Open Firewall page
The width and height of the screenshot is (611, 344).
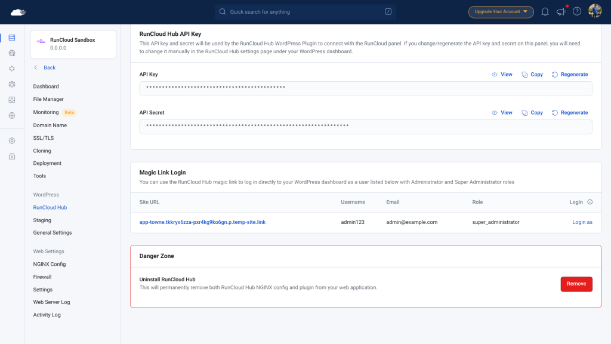[x=42, y=277]
